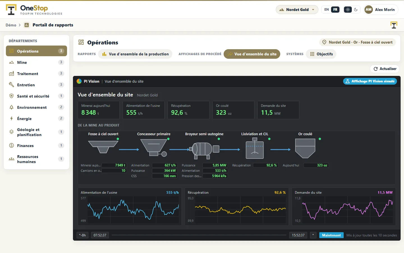Open Vue d'ensemble de la production report
The height and width of the screenshot is (253, 404).
point(136,54)
